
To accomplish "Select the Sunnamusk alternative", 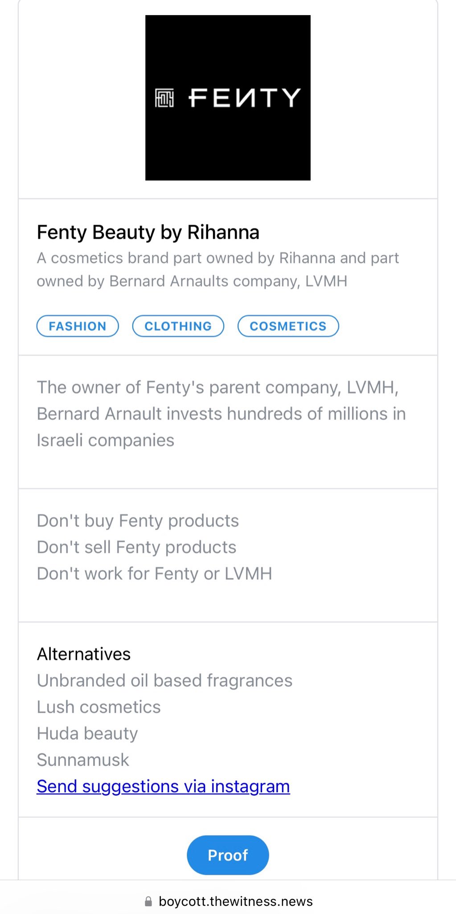I will (83, 760).
